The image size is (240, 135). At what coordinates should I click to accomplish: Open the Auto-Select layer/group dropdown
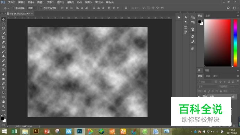click(x=32, y=8)
